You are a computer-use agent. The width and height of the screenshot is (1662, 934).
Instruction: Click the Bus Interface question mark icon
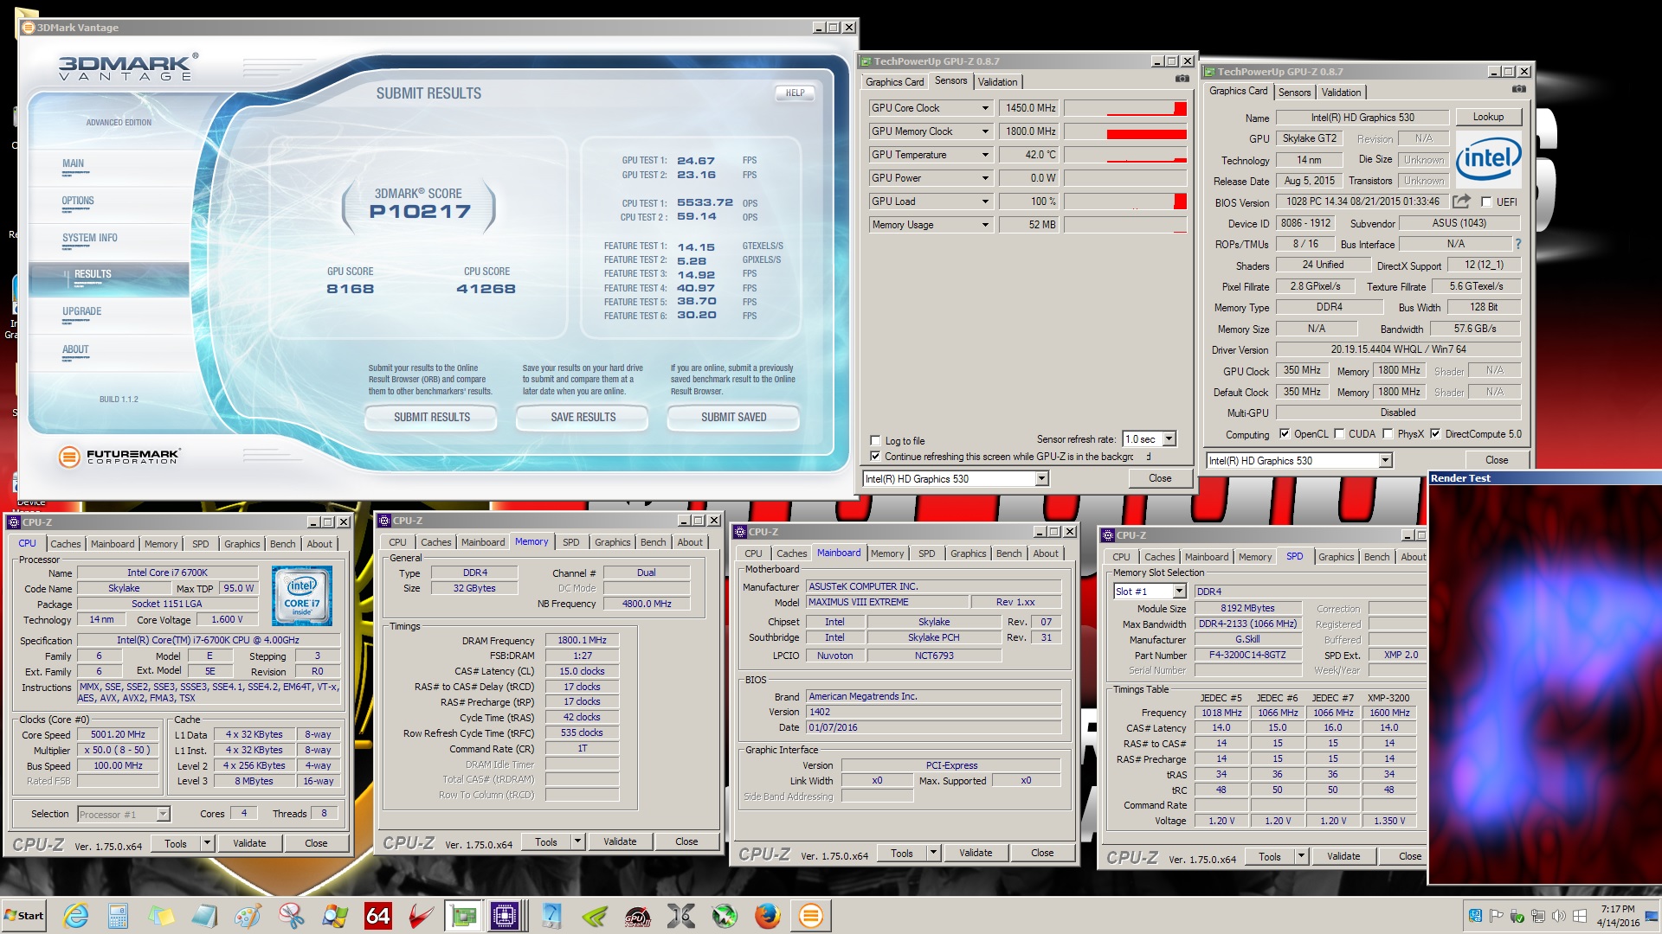(x=1517, y=244)
